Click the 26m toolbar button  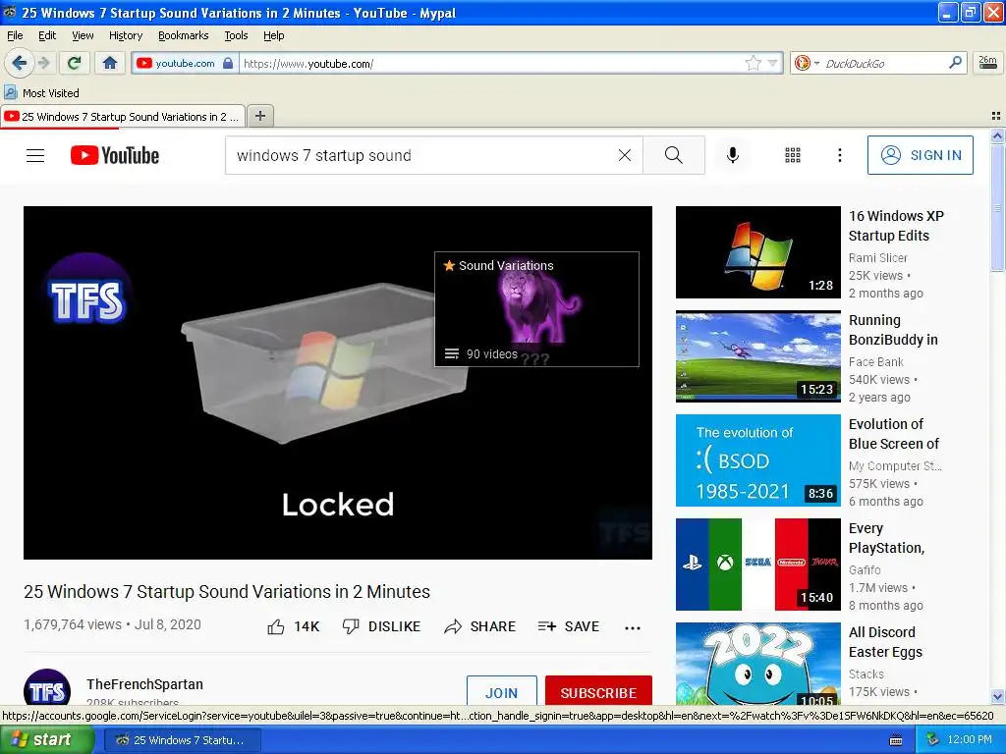(x=988, y=63)
